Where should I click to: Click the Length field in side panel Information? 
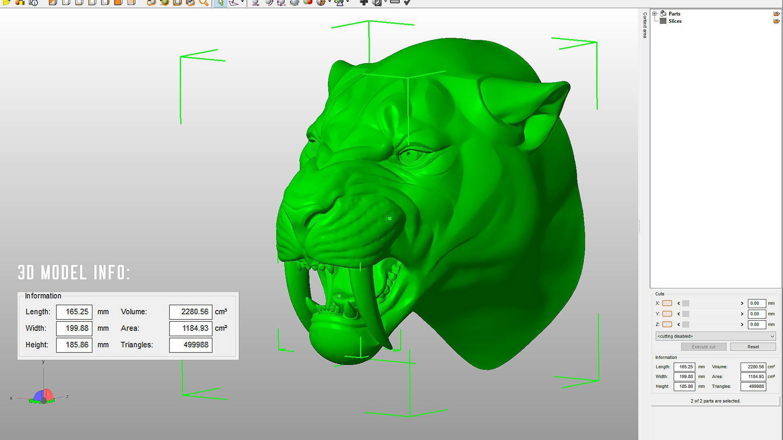click(x=684, y=367)
